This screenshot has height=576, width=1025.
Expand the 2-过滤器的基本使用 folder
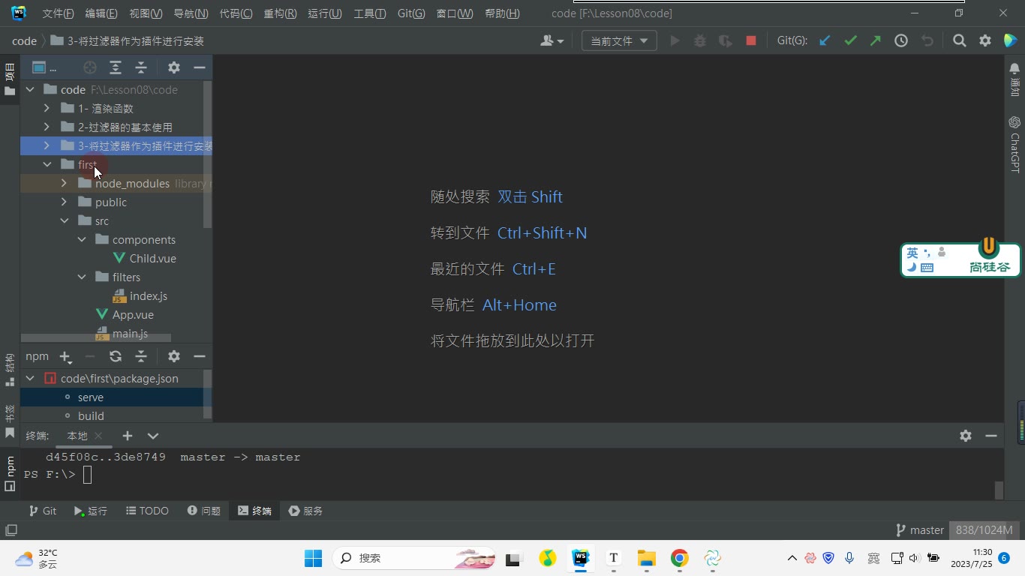47,127
